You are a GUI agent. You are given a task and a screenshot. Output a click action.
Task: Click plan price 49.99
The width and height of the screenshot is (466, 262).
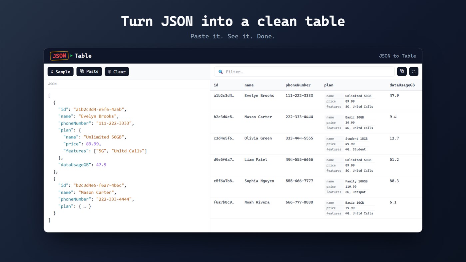click(350, 144)
